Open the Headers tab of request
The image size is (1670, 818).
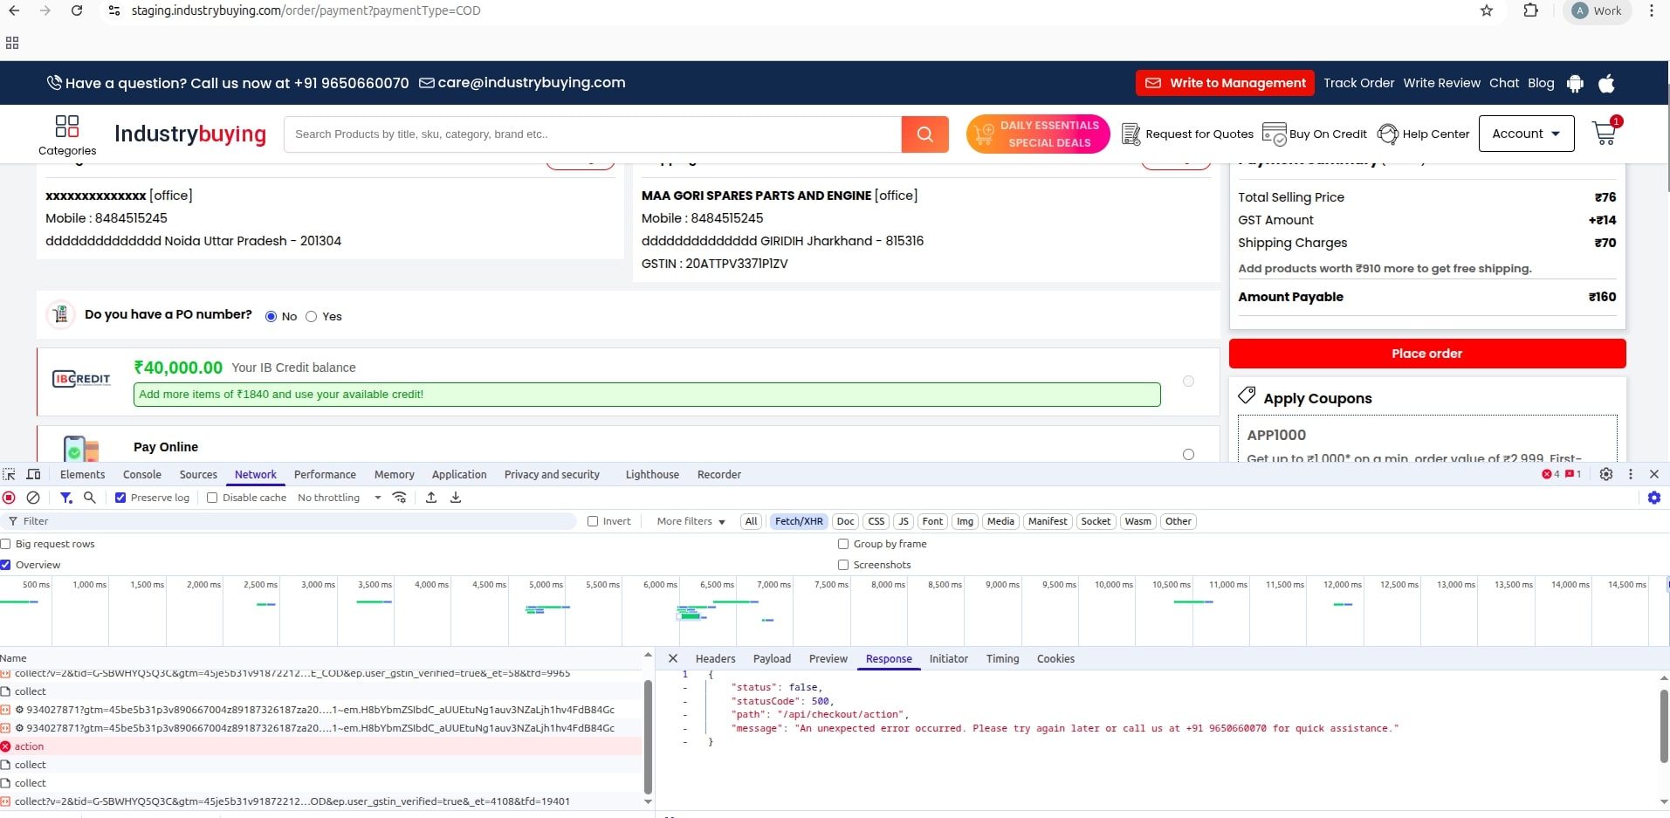[715, 659]
